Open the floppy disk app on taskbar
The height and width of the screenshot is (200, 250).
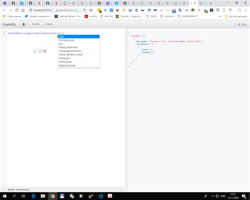pyautogui.click(x=62, y=196)
